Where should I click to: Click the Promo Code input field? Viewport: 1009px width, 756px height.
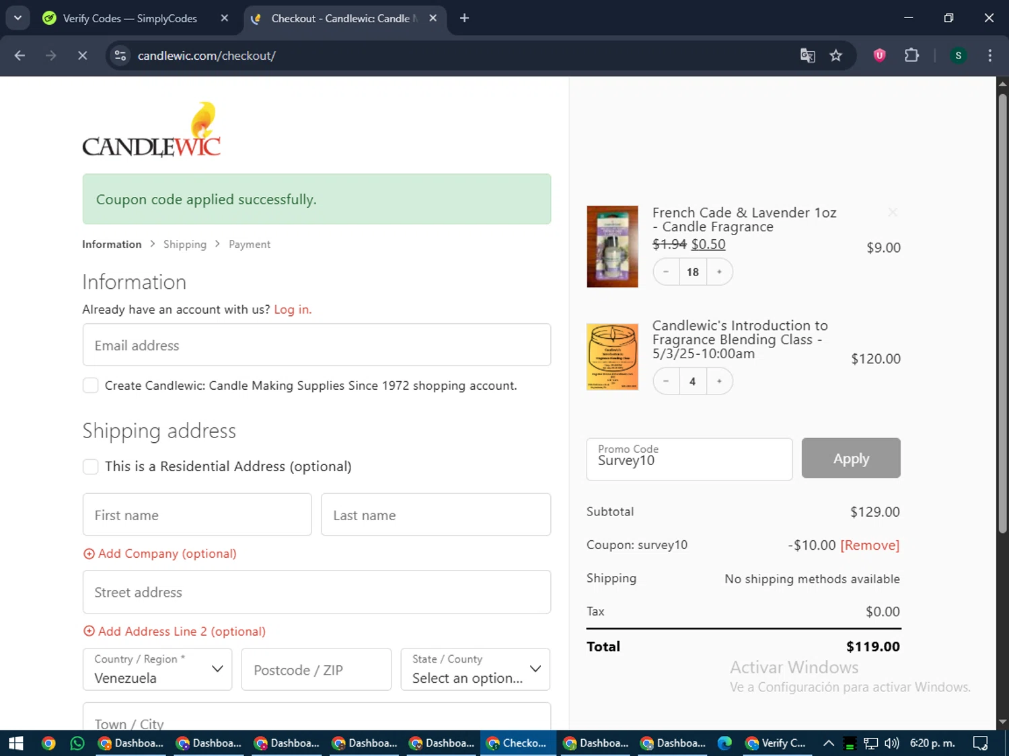point(689,459)
